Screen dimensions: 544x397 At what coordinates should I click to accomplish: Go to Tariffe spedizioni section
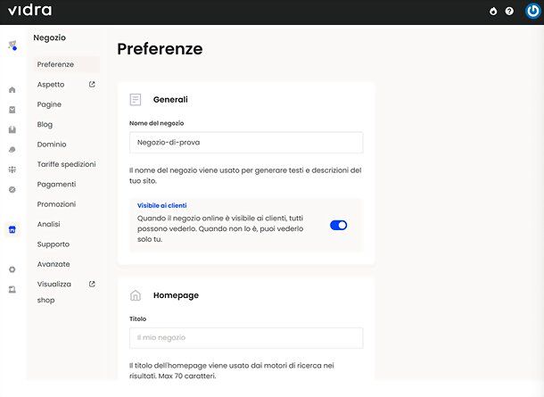pos(66,164)
